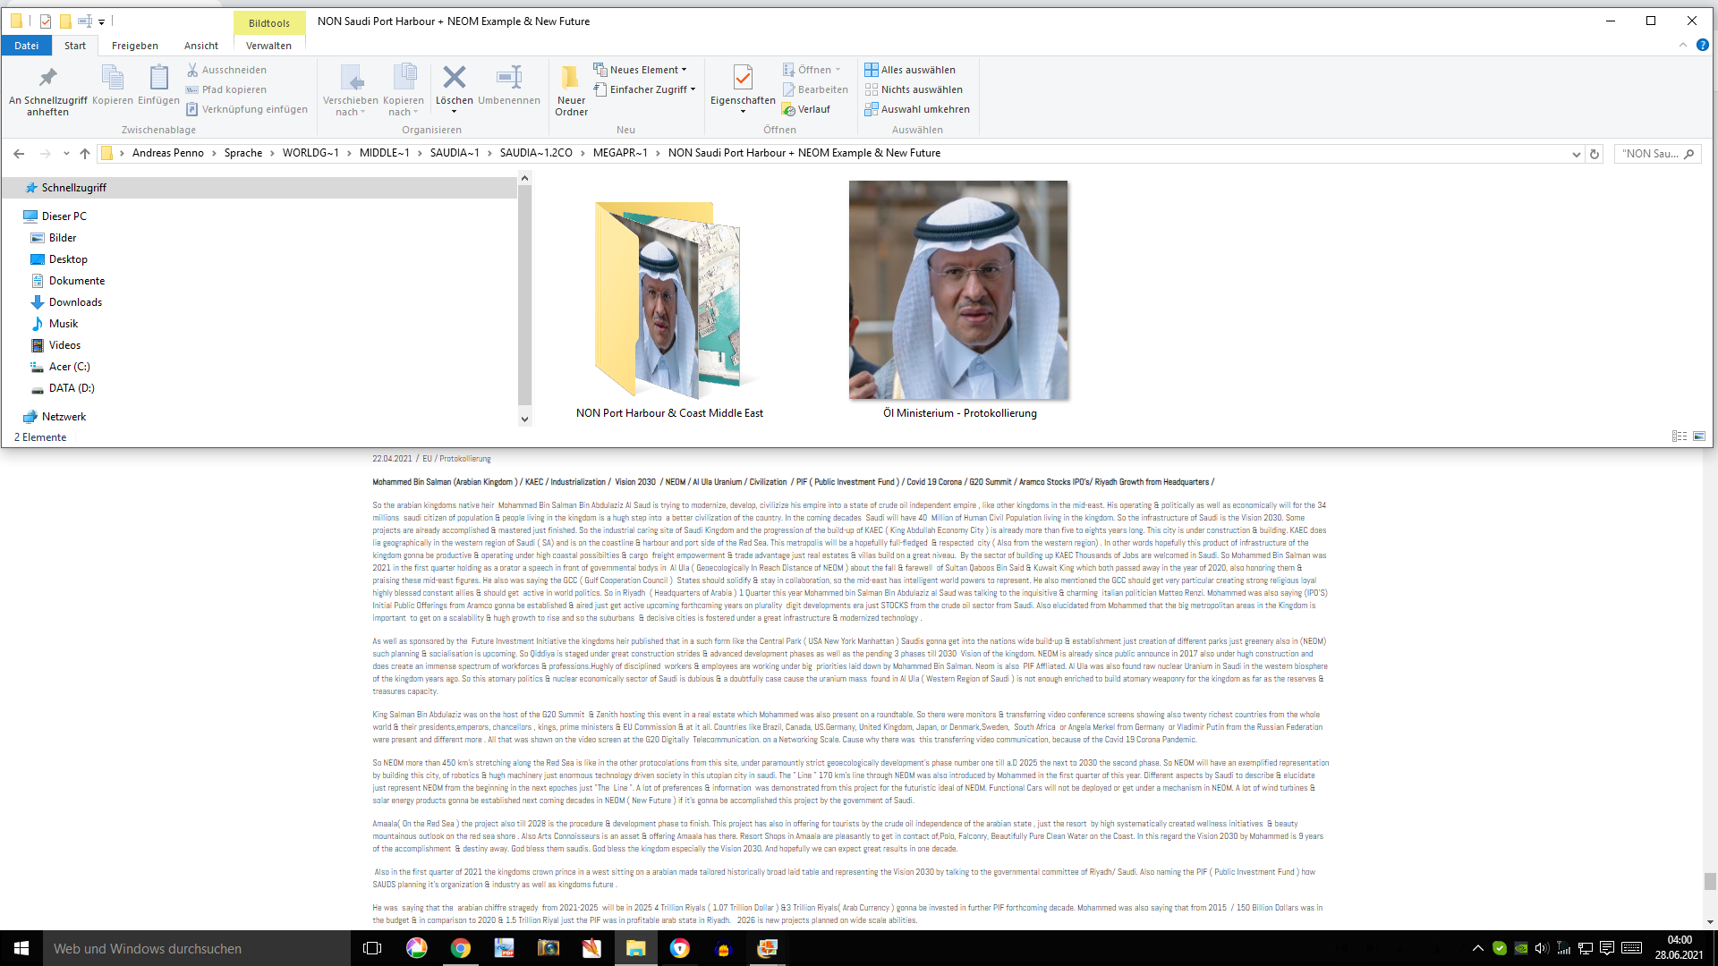Click the refresh button beside address bar
1718x966 pixels.
tap(1595, 154)
